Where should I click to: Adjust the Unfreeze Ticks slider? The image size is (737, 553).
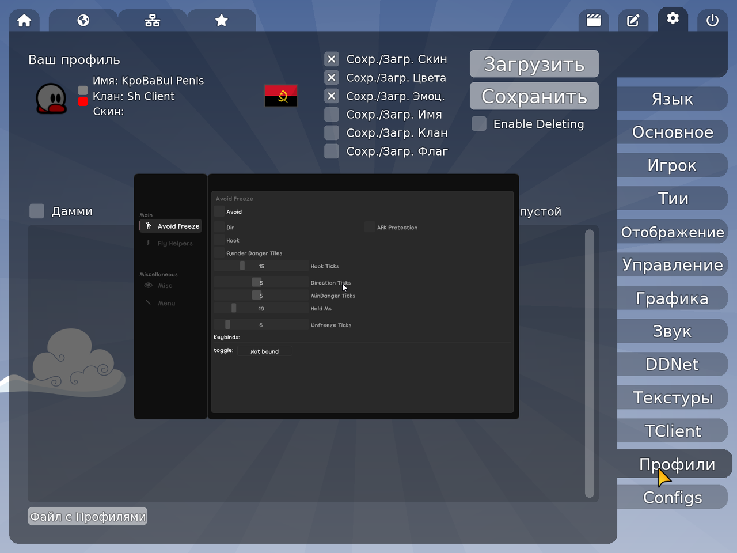click(261, 324)
